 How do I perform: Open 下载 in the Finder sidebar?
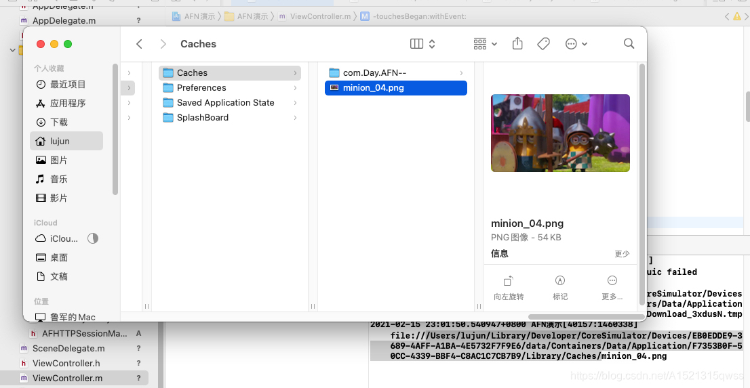(66, 123)
